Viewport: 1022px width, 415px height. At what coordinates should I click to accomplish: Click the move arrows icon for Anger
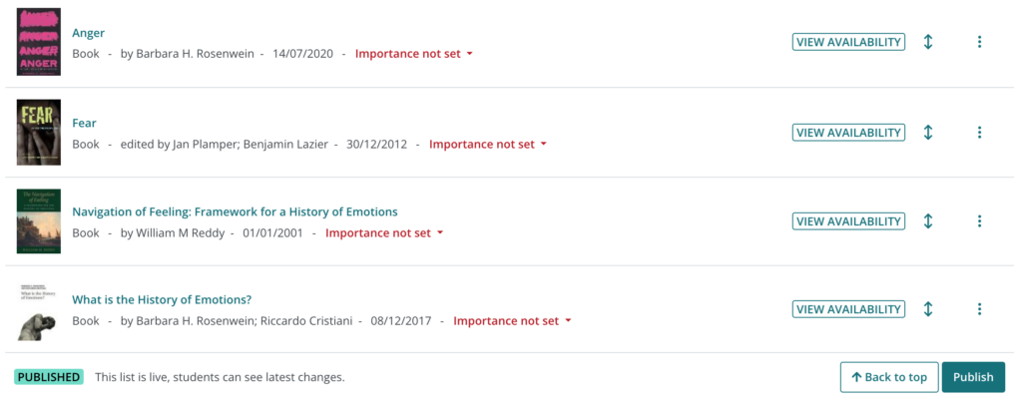click(x=928, y=42)
